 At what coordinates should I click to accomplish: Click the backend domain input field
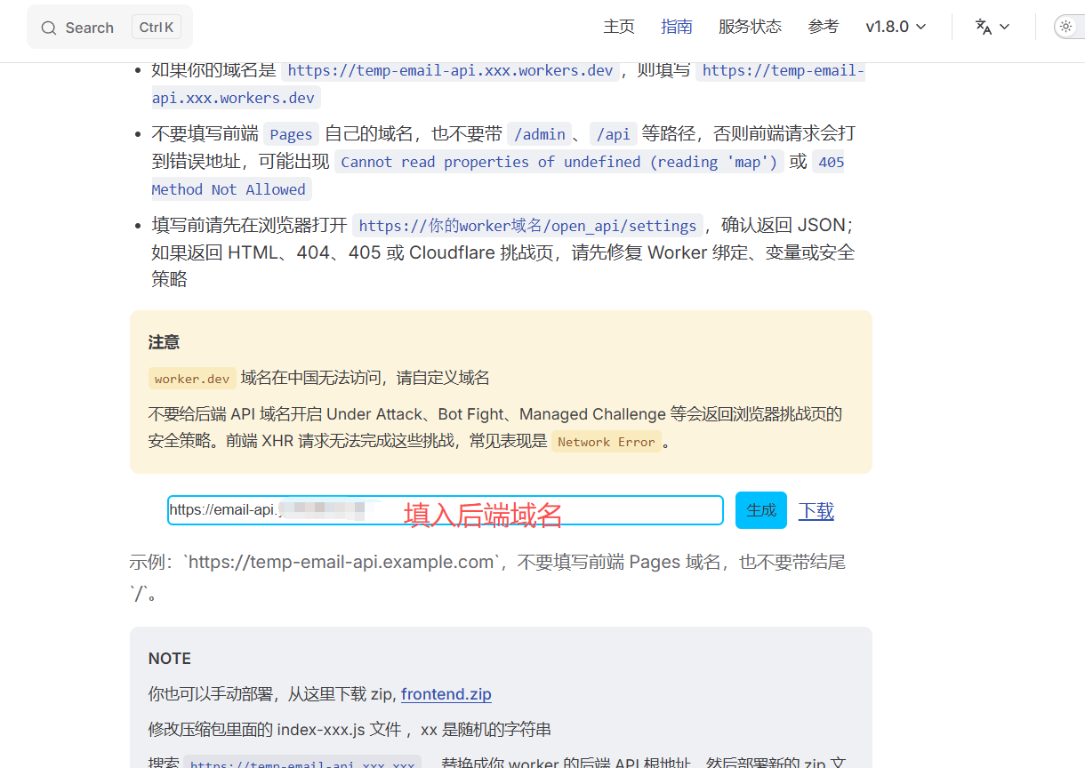[445, 510]
